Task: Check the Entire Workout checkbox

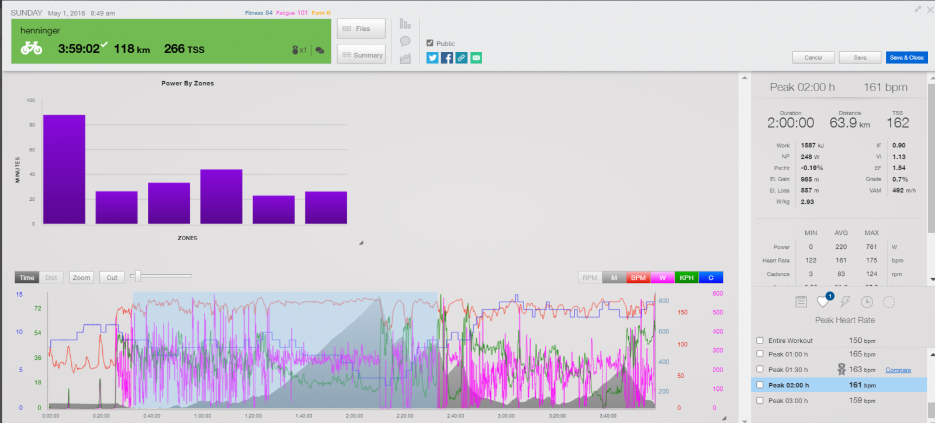Action: pos(760,341)
